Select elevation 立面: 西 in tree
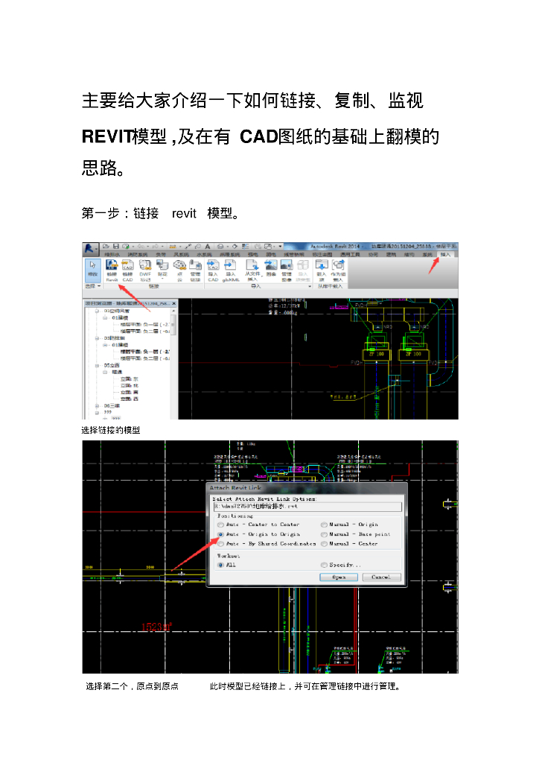 (x=130, y=399)
